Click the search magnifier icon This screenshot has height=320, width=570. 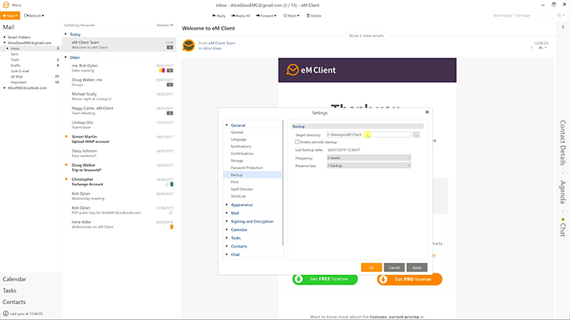[x=559, y=15]
